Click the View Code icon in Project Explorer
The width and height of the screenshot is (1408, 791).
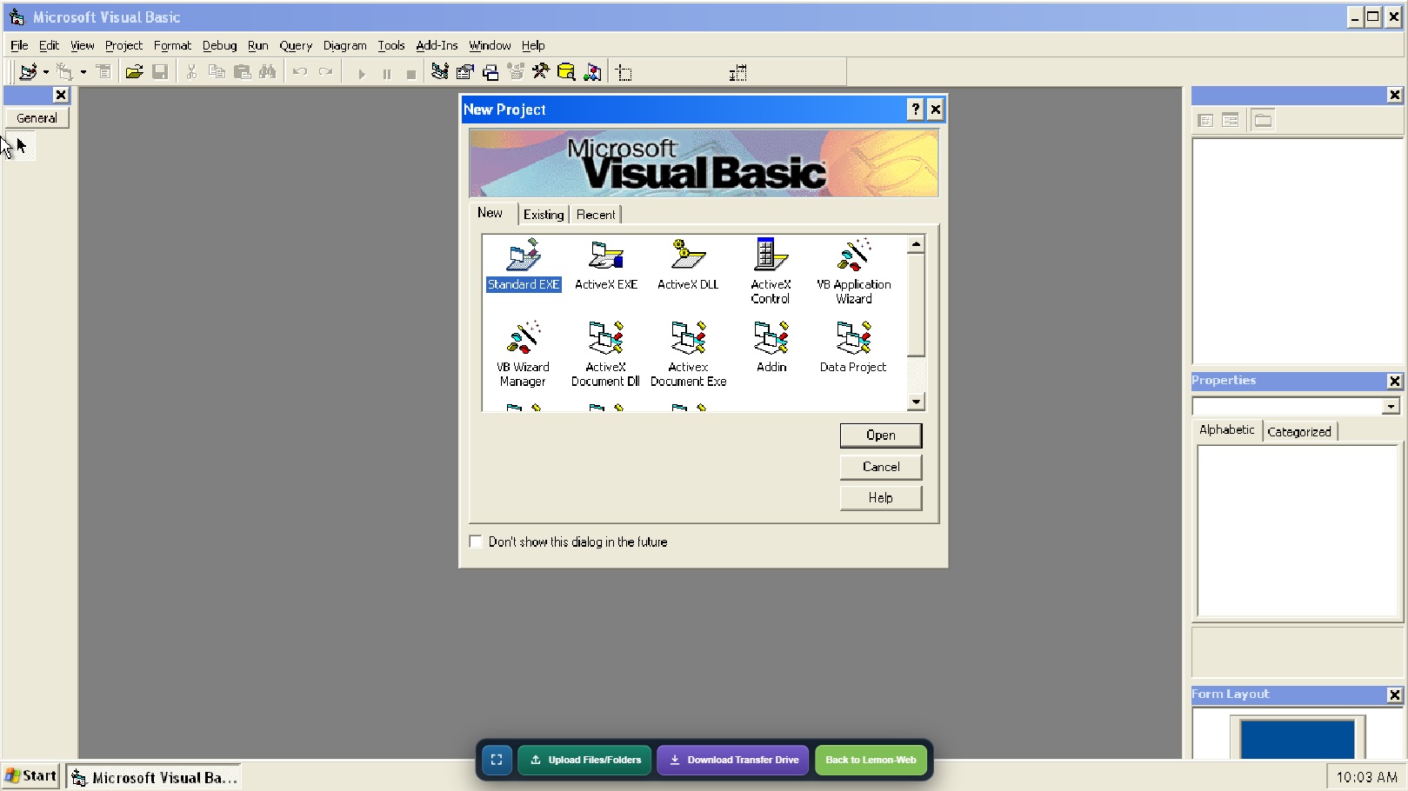(x=1205, y=121)
